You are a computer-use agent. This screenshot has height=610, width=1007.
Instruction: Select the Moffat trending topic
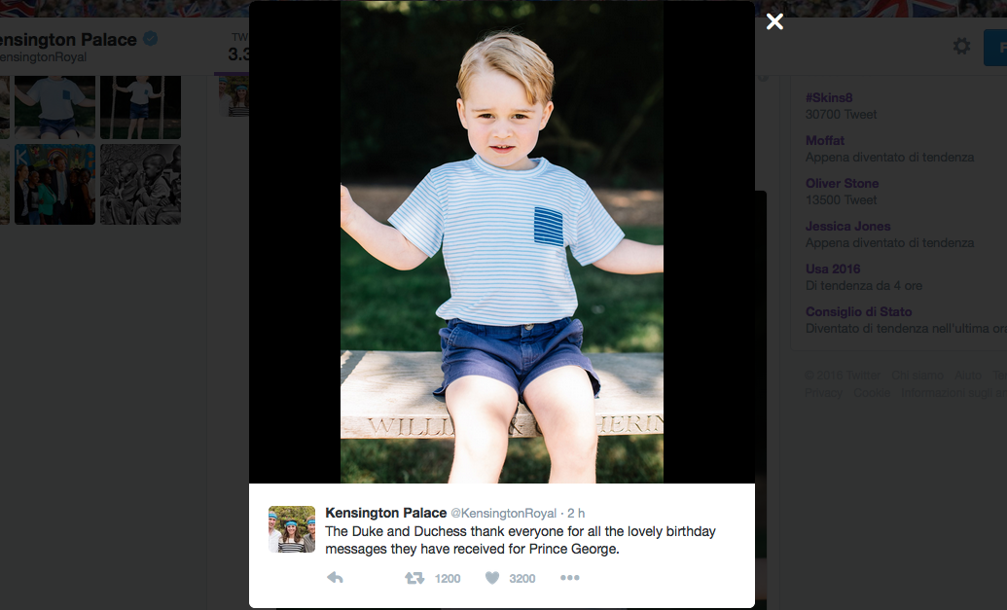pos(825,140)
